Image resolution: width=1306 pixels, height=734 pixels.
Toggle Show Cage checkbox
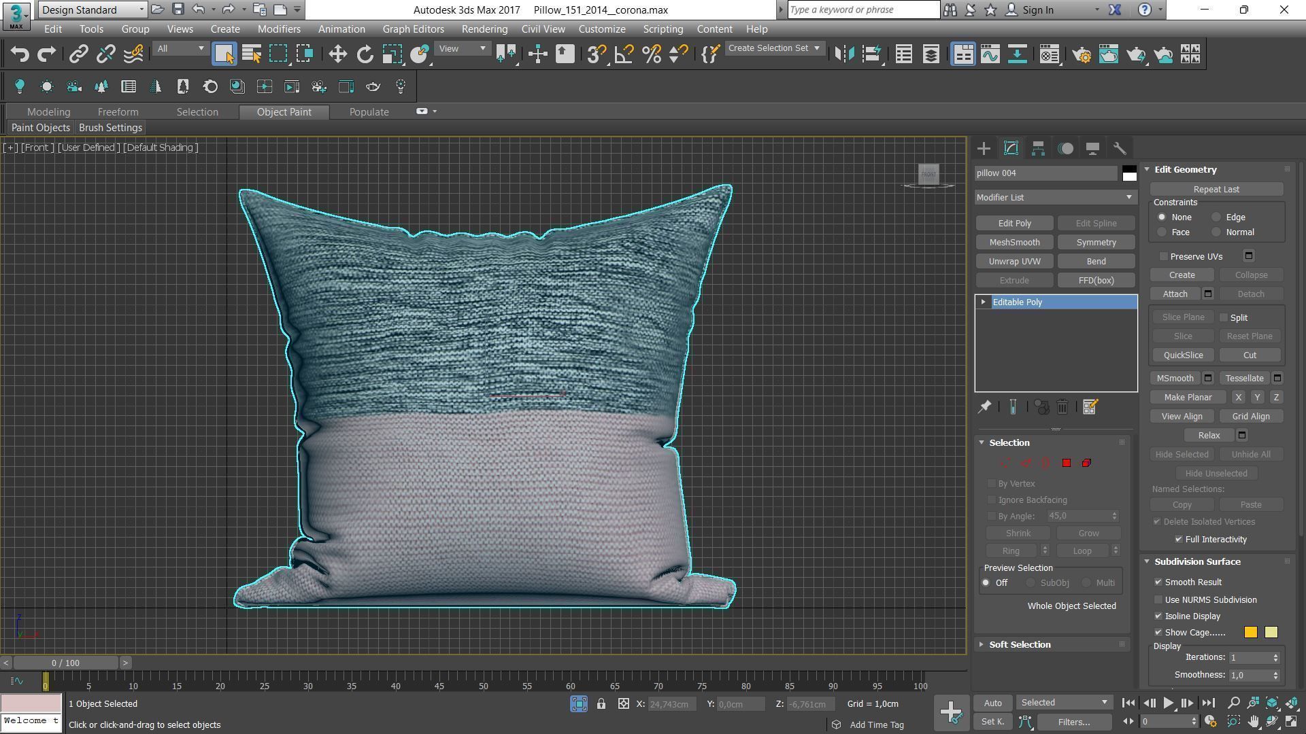click(x=1158, y=633)
